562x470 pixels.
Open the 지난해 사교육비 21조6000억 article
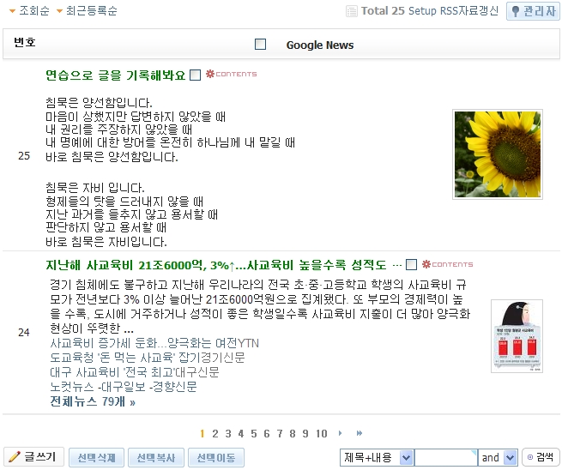[216, 265]
